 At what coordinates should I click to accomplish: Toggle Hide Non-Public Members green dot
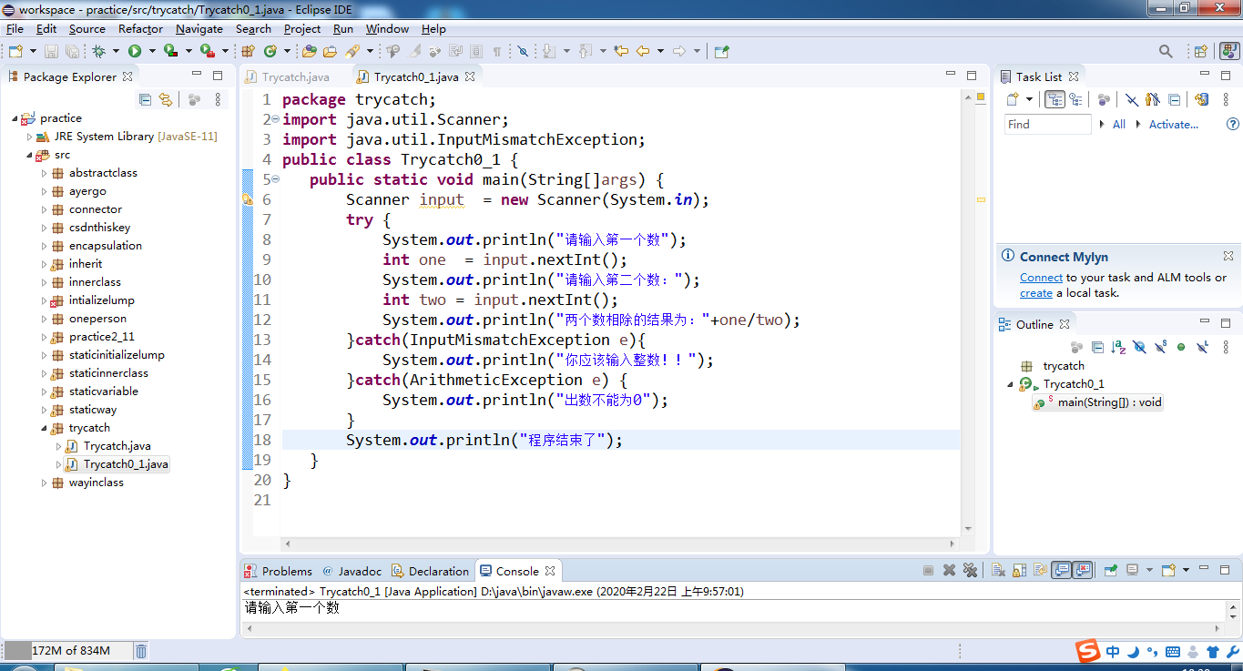click(x=1180, y=347)
